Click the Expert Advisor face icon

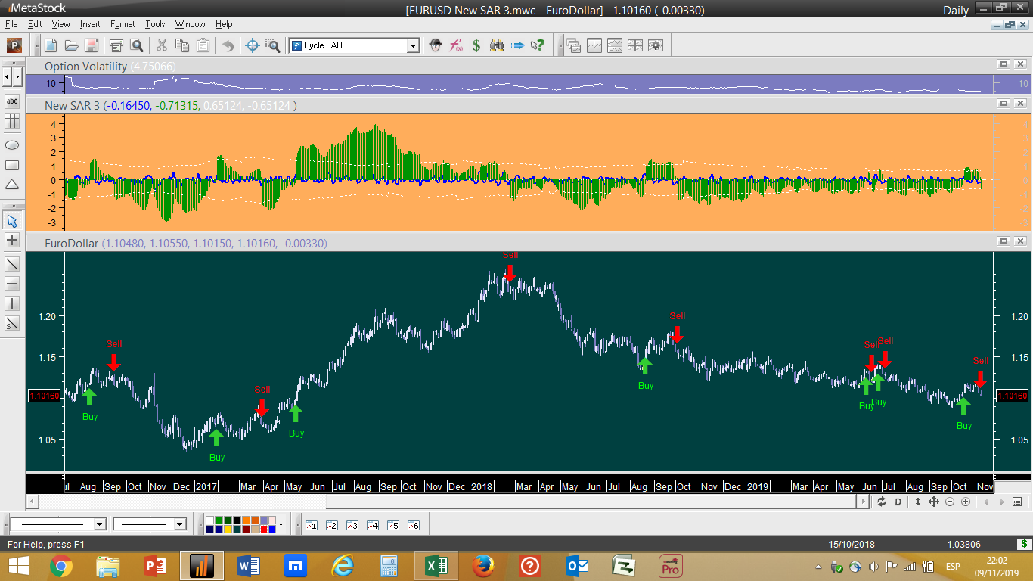(436, 45)
